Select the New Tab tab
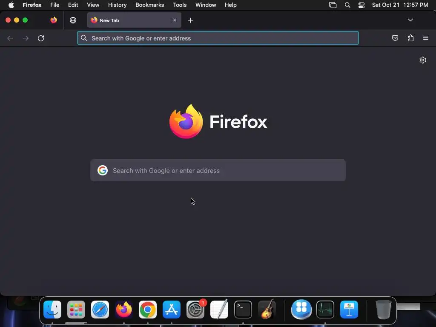This screenshot has width=436, height=327. (x=134, y=20)
